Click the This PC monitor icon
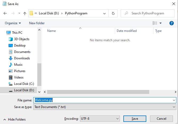178x124 pixels. (x=9, y=33)
